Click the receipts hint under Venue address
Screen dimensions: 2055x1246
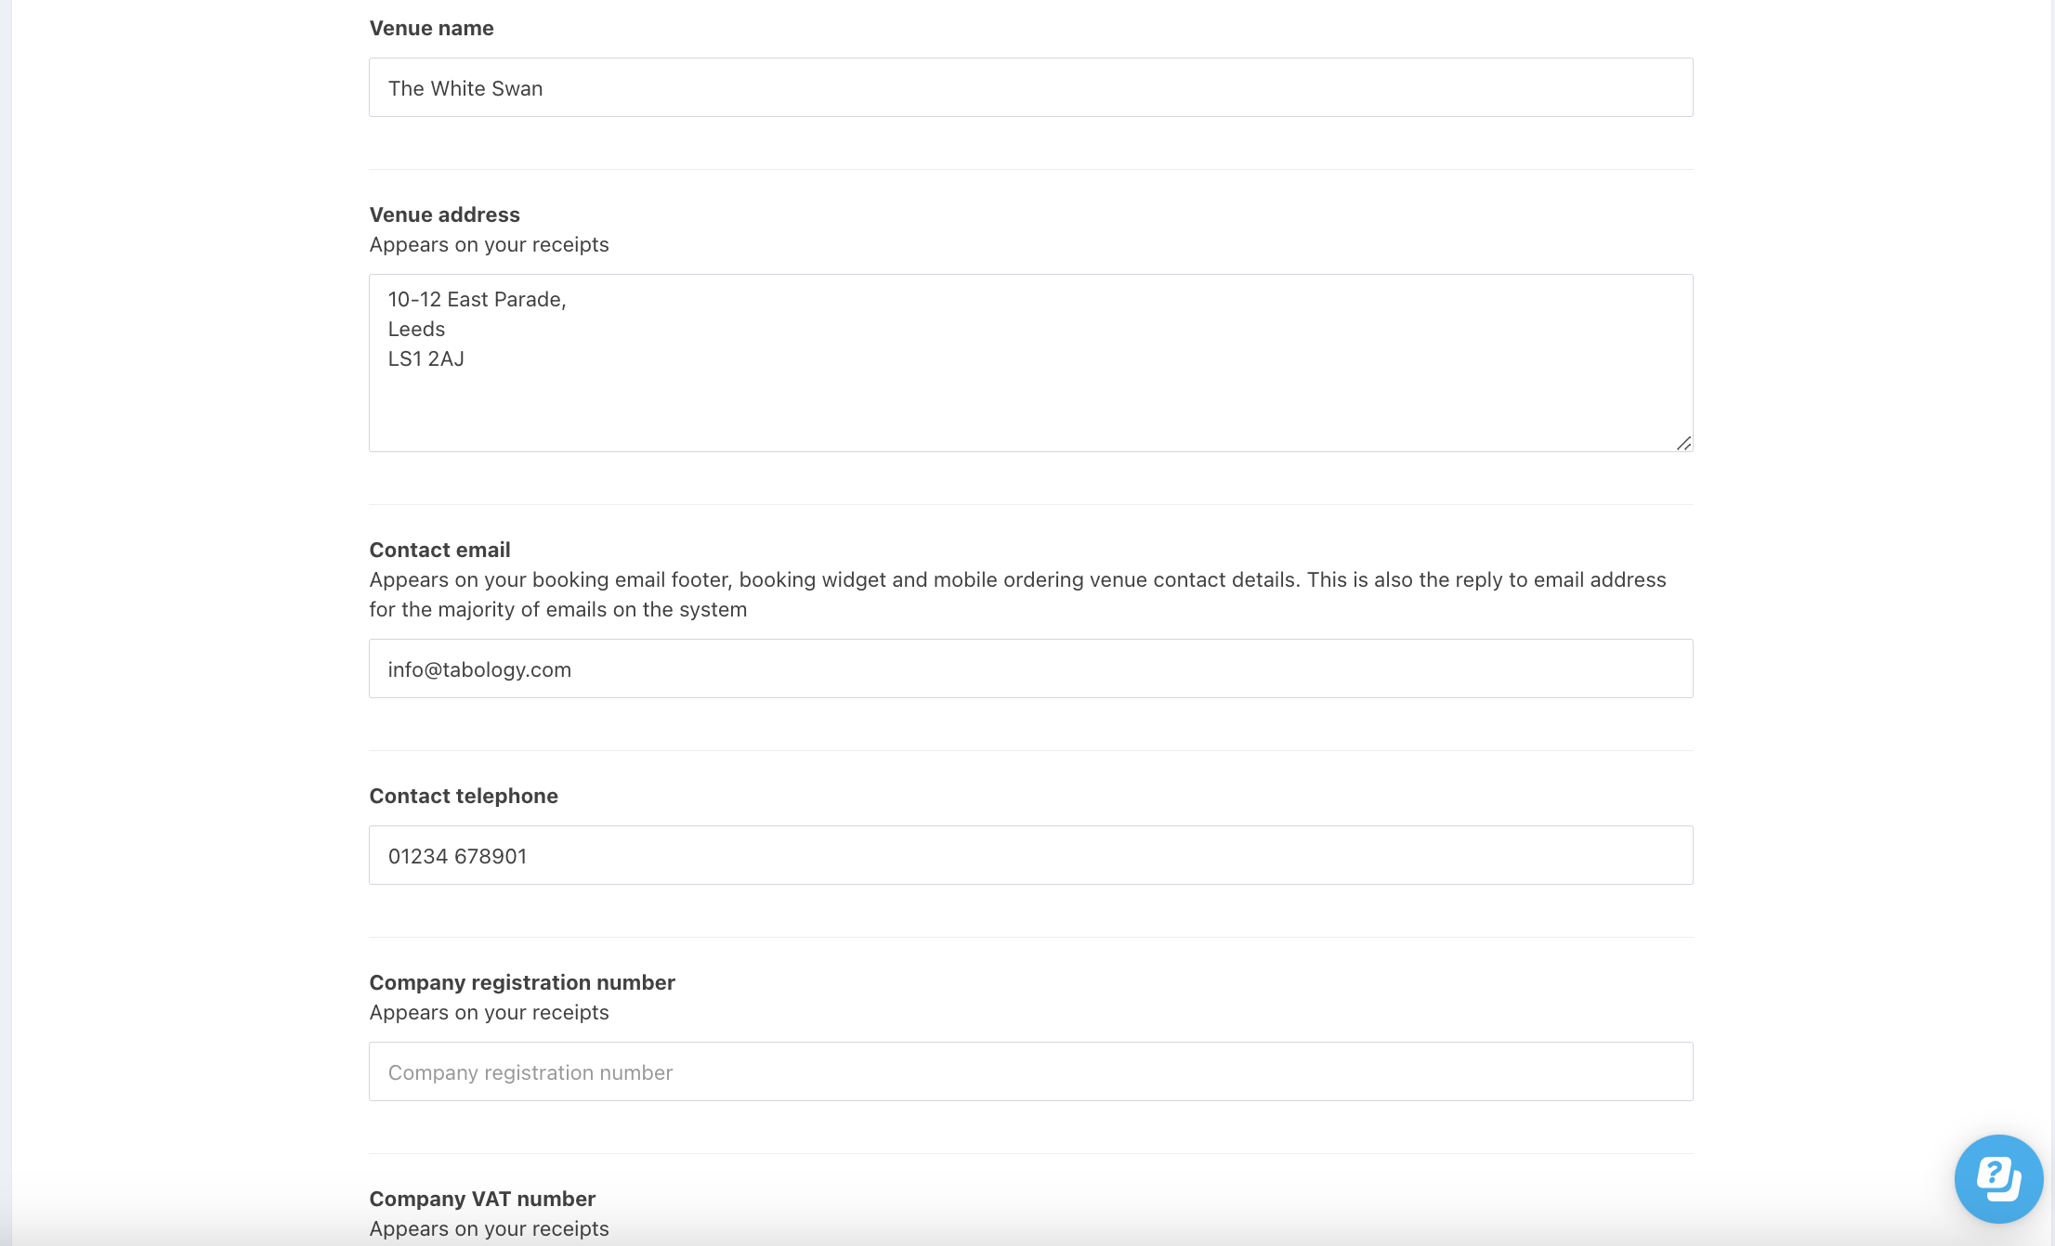point(489,244)
